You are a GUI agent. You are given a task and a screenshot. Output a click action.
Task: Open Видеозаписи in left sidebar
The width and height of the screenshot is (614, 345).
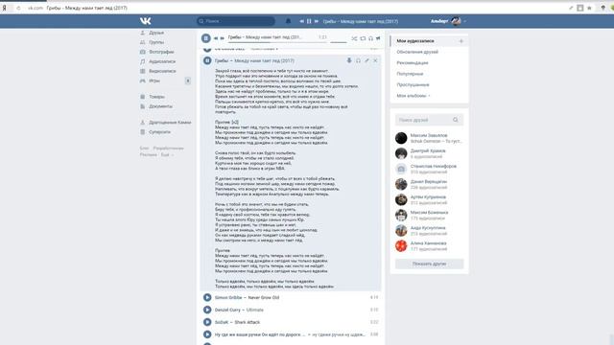pos(157,71)
